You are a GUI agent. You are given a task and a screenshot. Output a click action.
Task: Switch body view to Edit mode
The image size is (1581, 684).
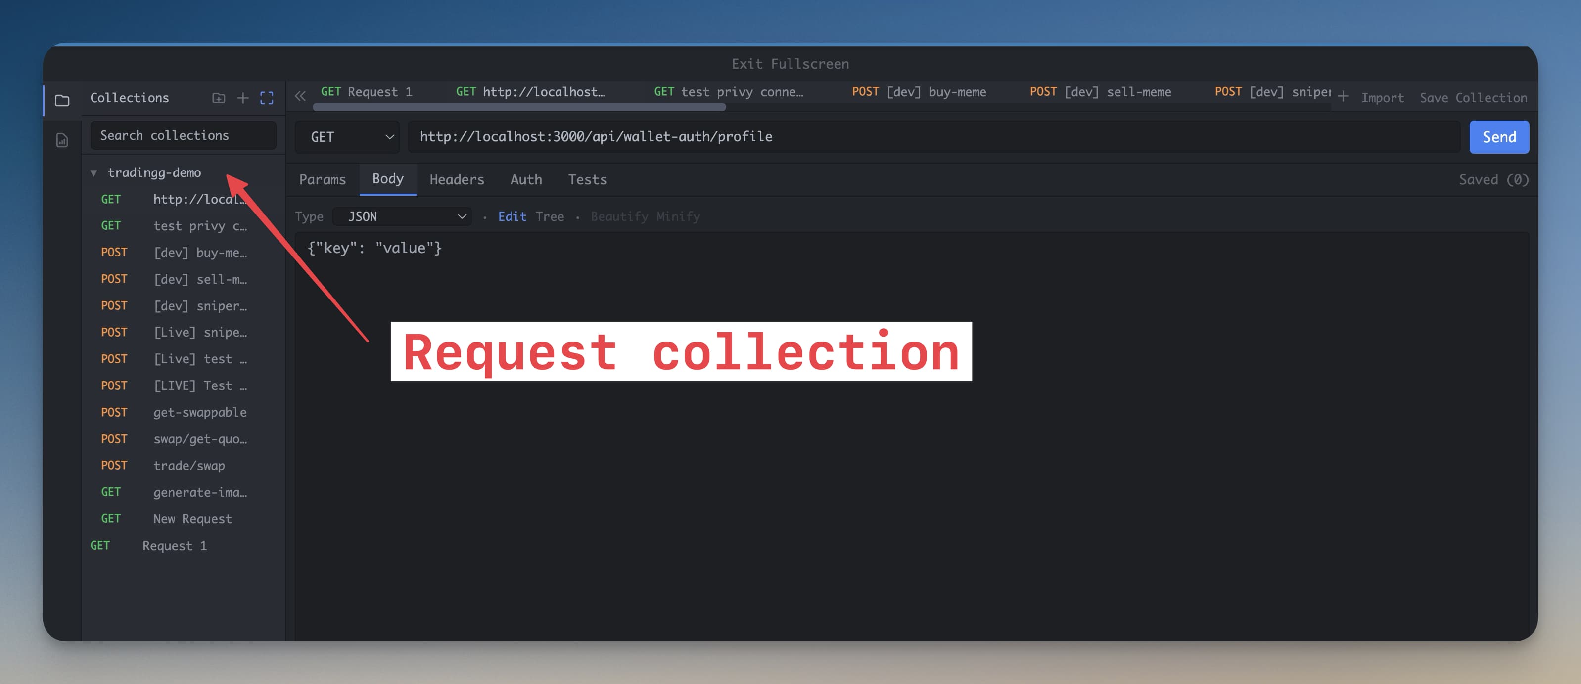(512, 216)
